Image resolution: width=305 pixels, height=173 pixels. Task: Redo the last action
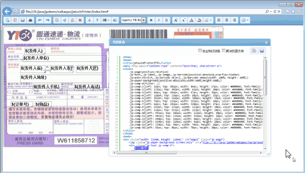coord(48,20)
